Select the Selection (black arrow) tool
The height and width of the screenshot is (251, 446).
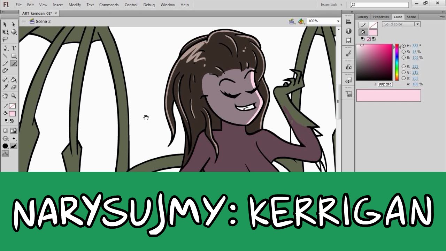(5, 24)
